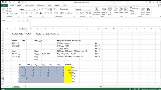Toggle Center alignment
Screen dimensions: 161x90
click(48, 13)
